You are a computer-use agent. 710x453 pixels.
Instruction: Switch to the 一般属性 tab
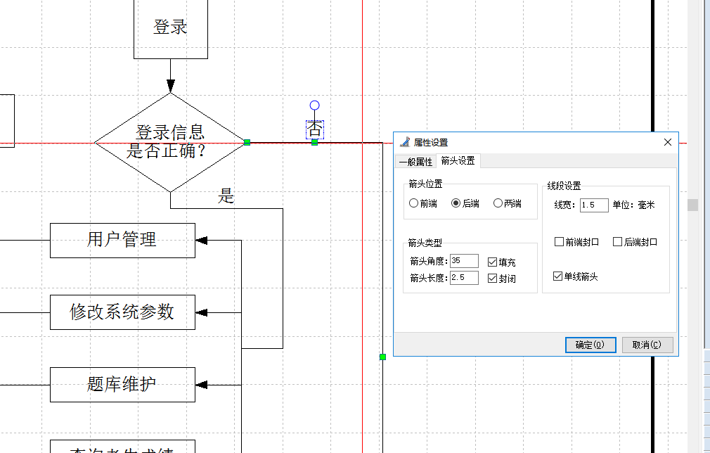coord(415,162)
